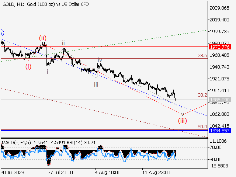Select the blue 1834.557 price label

(x=220, y=131)
